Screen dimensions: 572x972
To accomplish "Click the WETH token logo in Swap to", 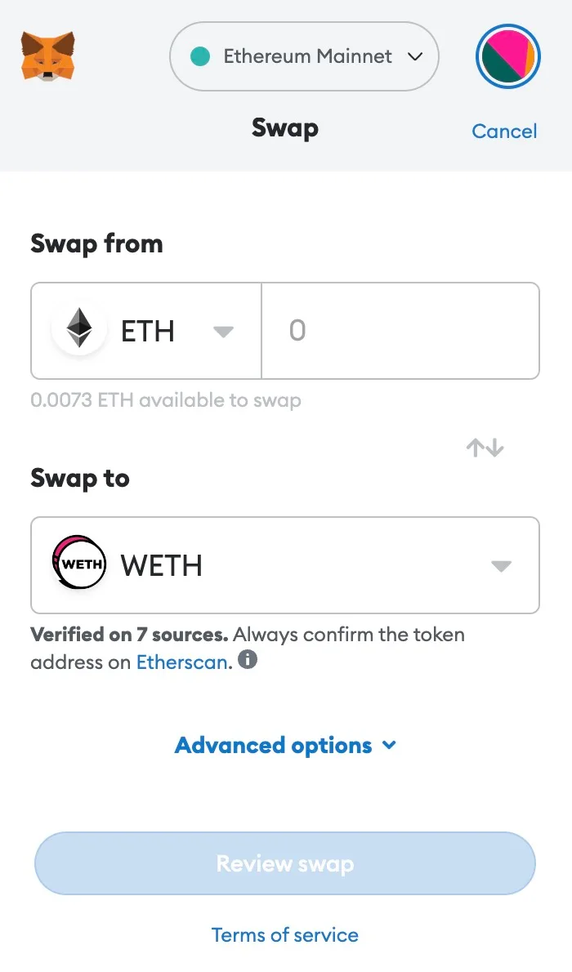I will [78, 564].
